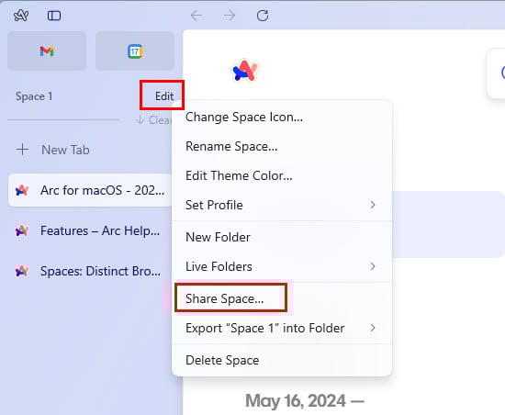Choose Change Space Icon… menu entry
Screen dimensions: 505x415
[x=282, y=117]
